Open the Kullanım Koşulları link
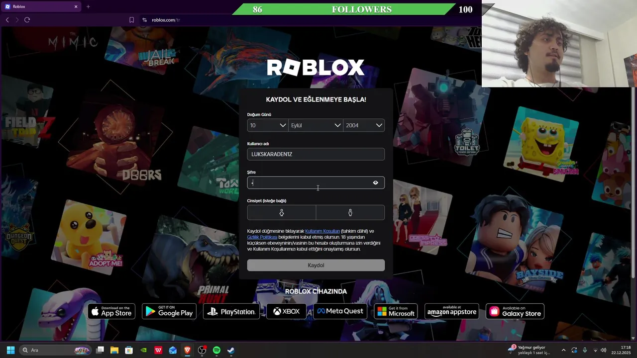The width and height of the screenshot is (637, 358). pyautogui.click(x=322, y=231)
